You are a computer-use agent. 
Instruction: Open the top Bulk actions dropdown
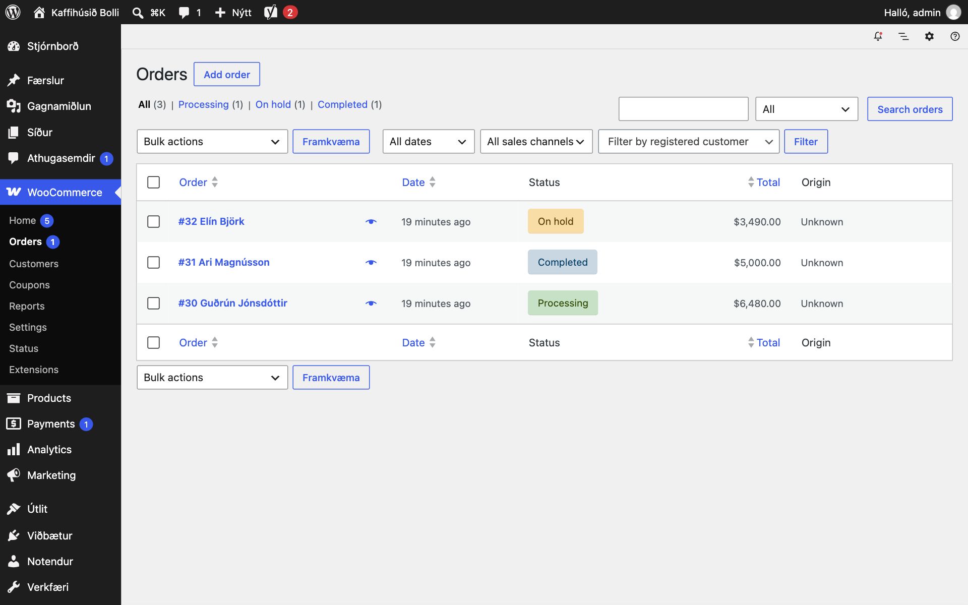[212, 142]
